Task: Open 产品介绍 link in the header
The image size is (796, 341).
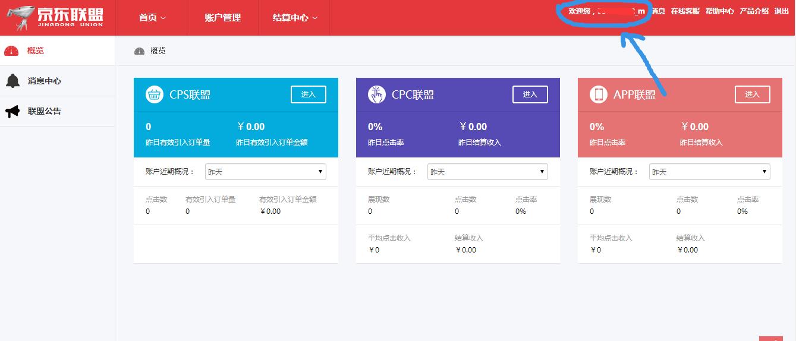Action: (x=754, y=11)
